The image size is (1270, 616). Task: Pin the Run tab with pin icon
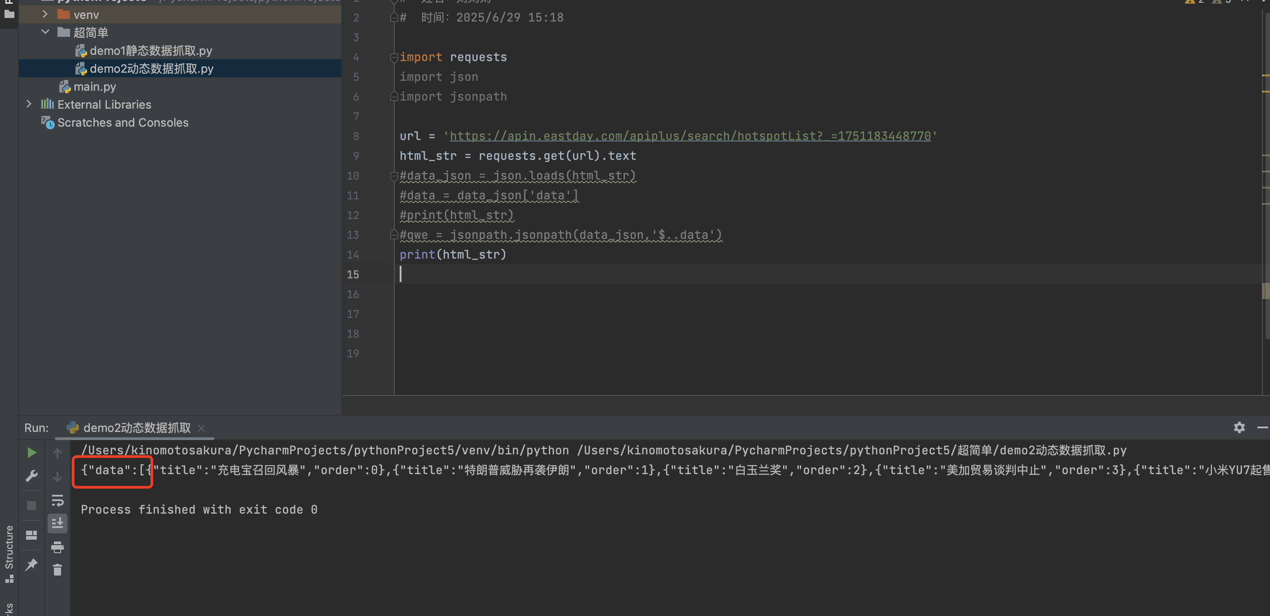pyautogui.click(x=31, y=564)
